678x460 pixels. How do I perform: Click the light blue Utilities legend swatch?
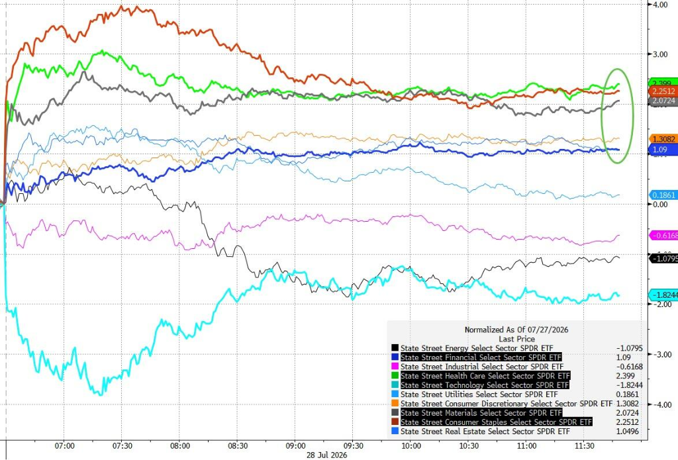[x=395, y=394]
